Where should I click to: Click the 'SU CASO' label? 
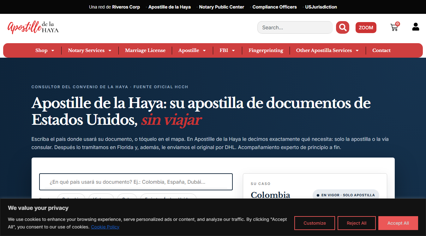[x=261, y=184]
